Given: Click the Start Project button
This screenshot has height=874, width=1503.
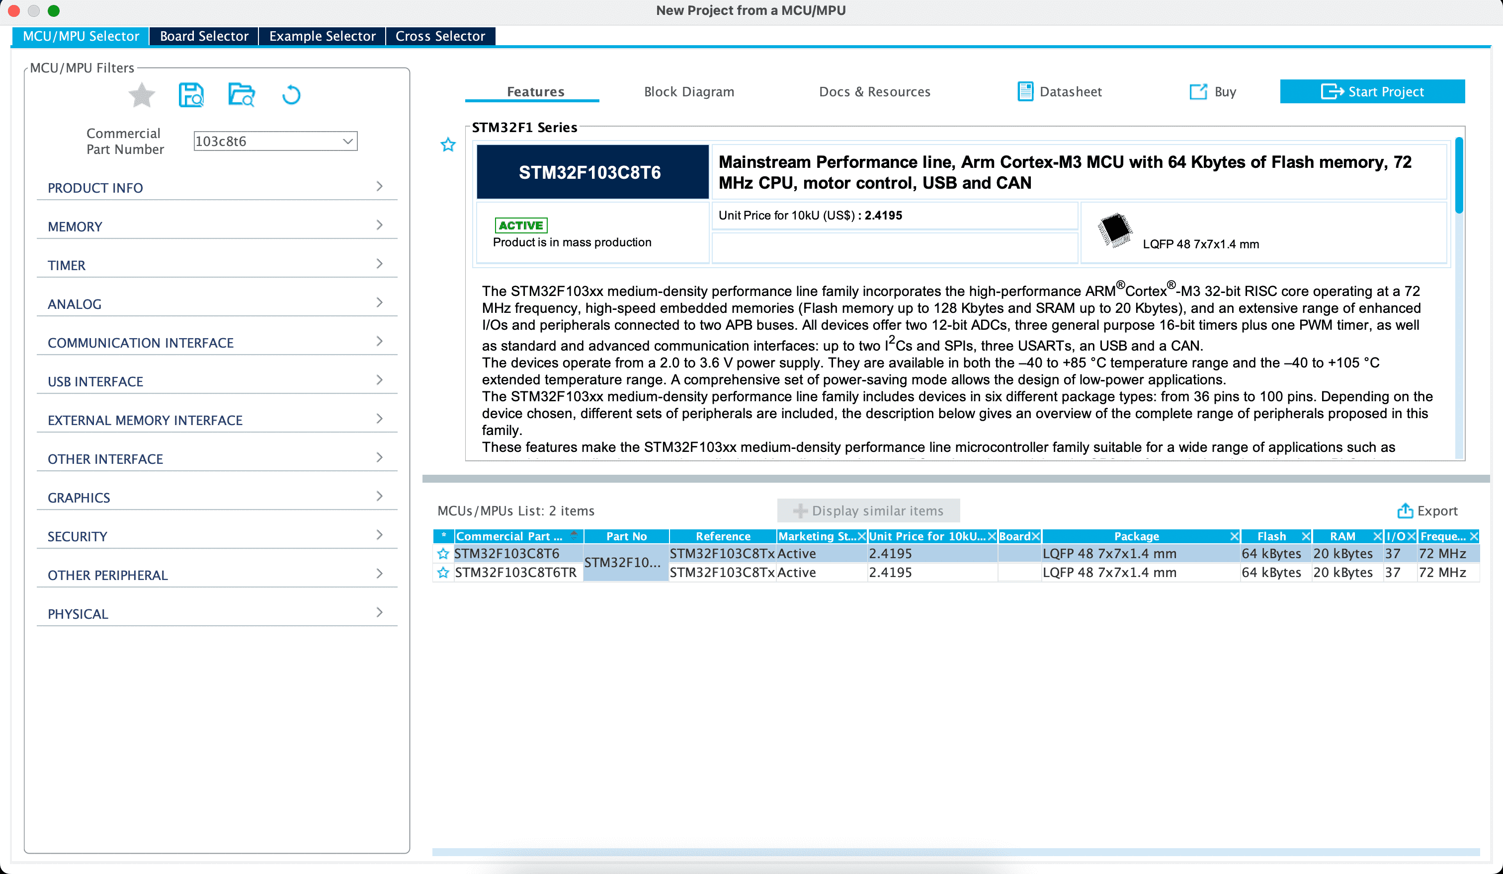Looking at the screenshot, I should pyautogui.click(x=1372, y=92).
